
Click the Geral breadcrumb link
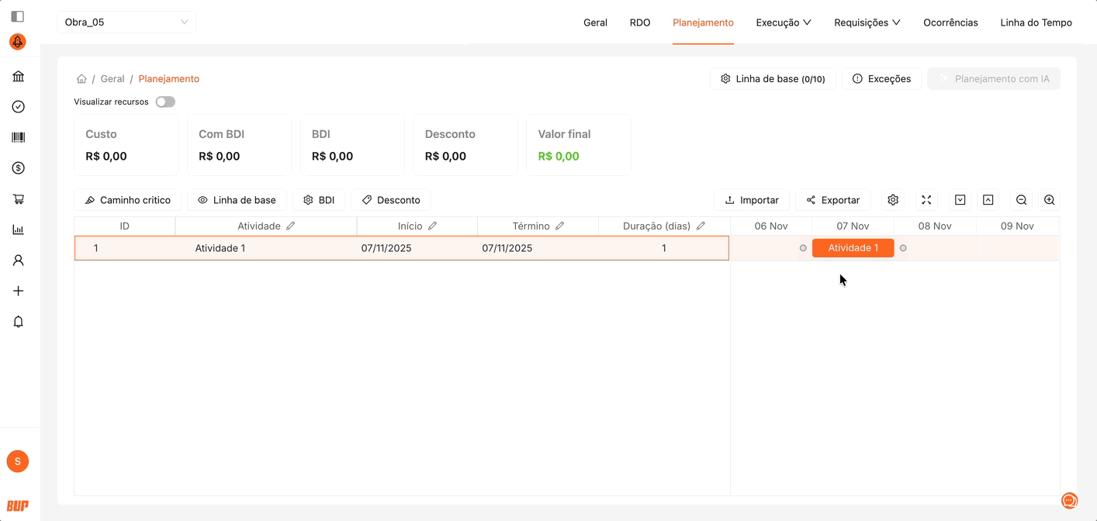[112, 79]
